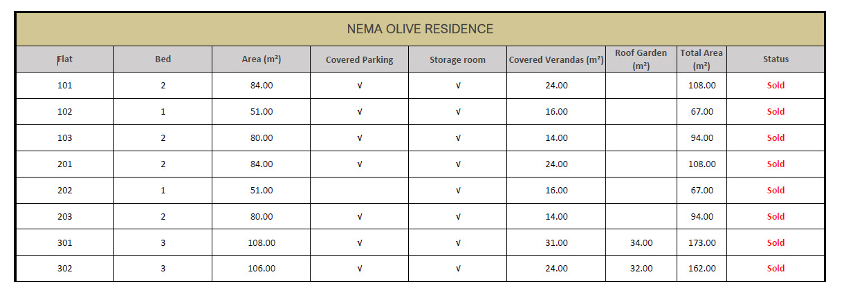
Task: Click the NEMA OLIVE RESIDENCE title banner
Action: [x=420, y=29]
